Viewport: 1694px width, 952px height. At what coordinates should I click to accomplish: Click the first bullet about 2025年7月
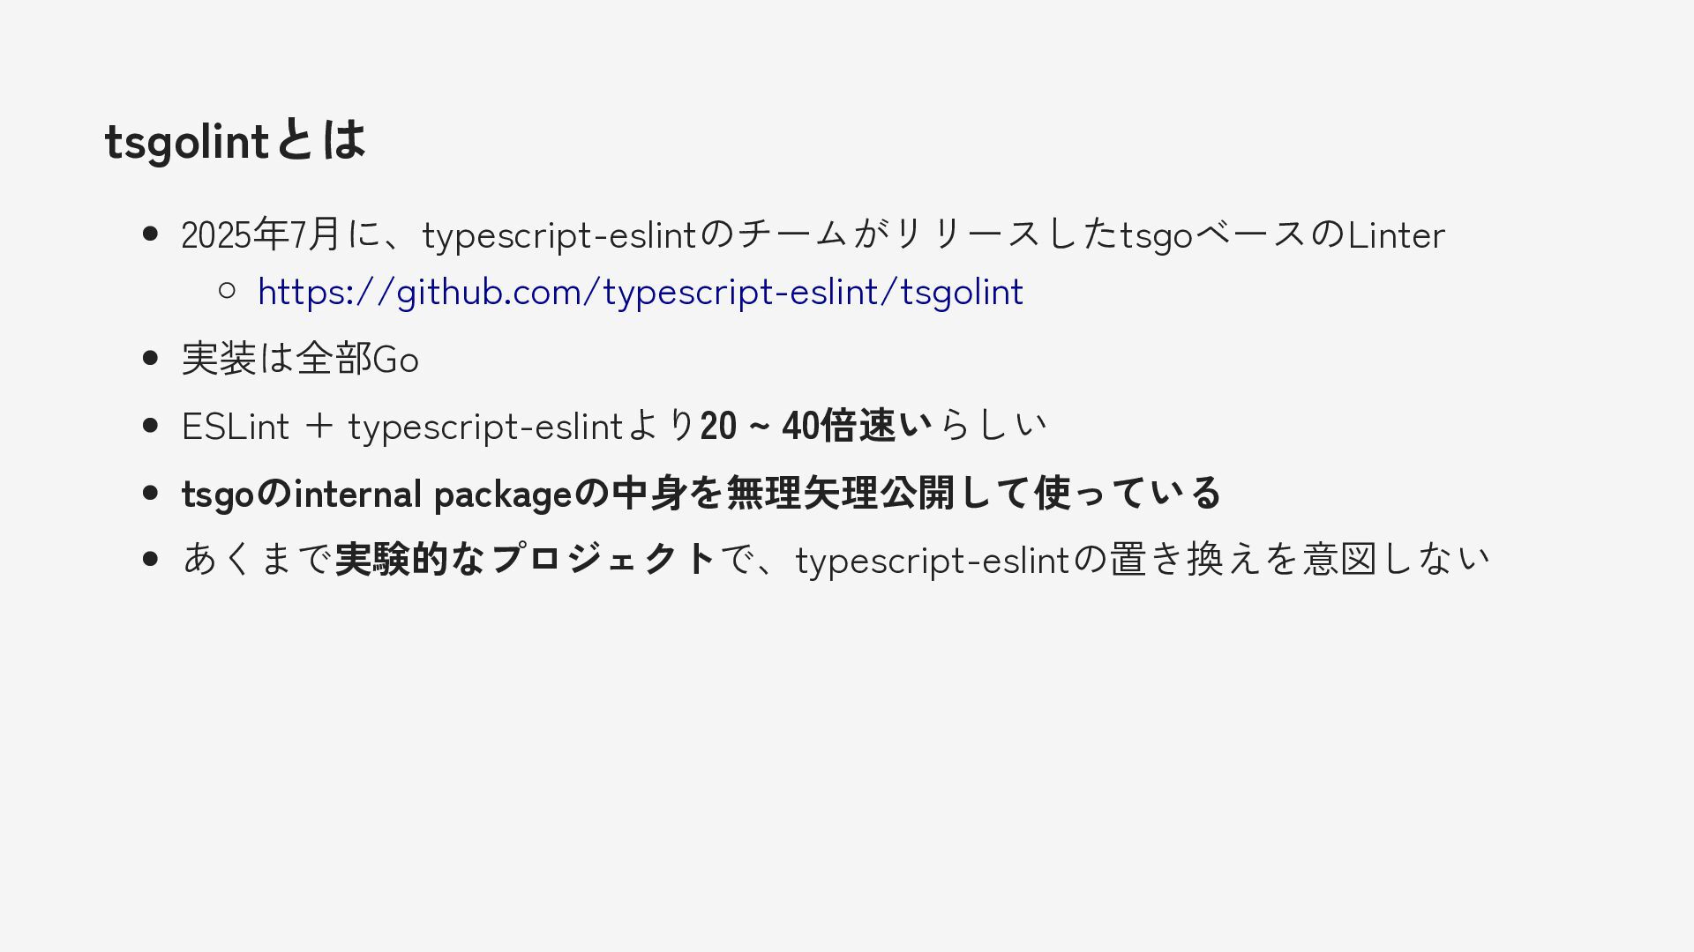point(813,234)
